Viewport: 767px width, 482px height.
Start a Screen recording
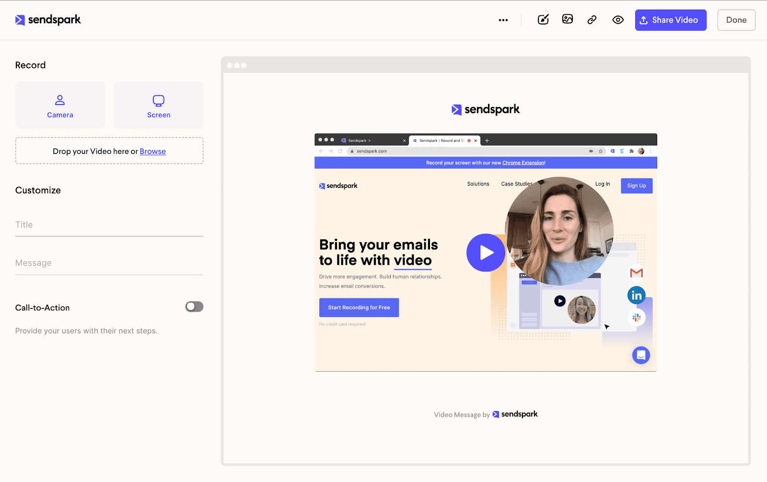(159, 105)
